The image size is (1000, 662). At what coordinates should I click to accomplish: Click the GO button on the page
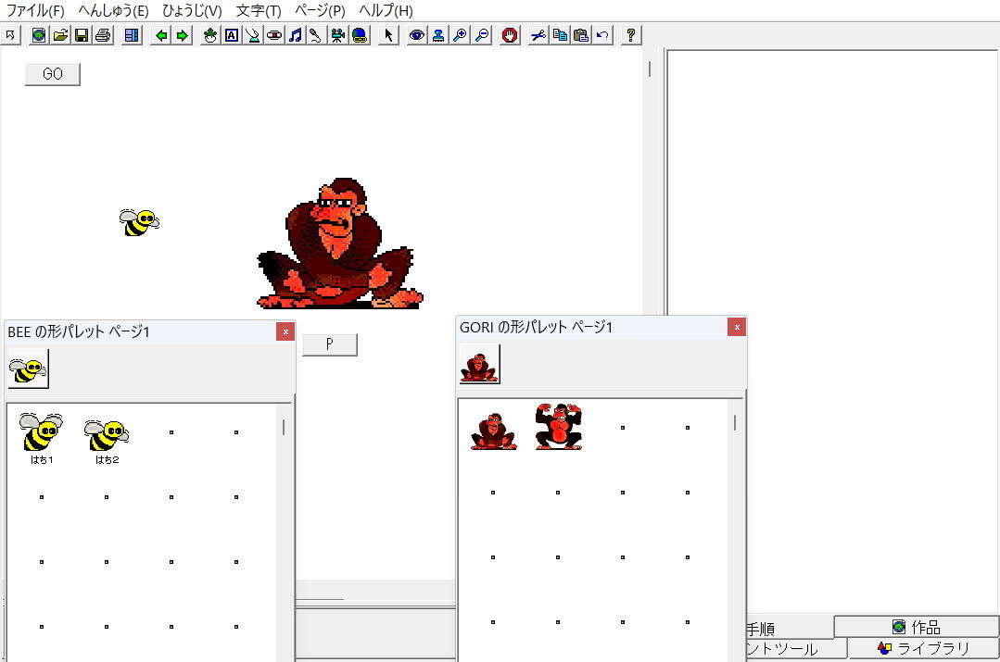coord(53,74)
